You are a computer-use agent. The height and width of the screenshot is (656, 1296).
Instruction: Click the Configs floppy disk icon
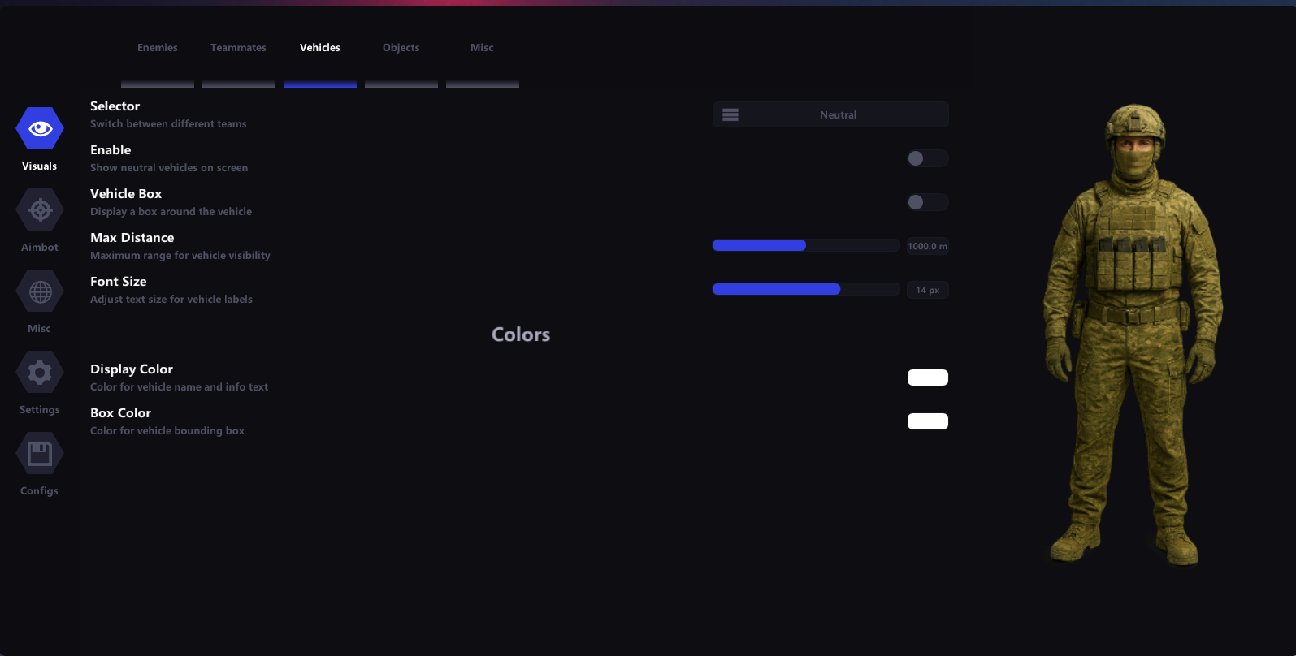40,454
